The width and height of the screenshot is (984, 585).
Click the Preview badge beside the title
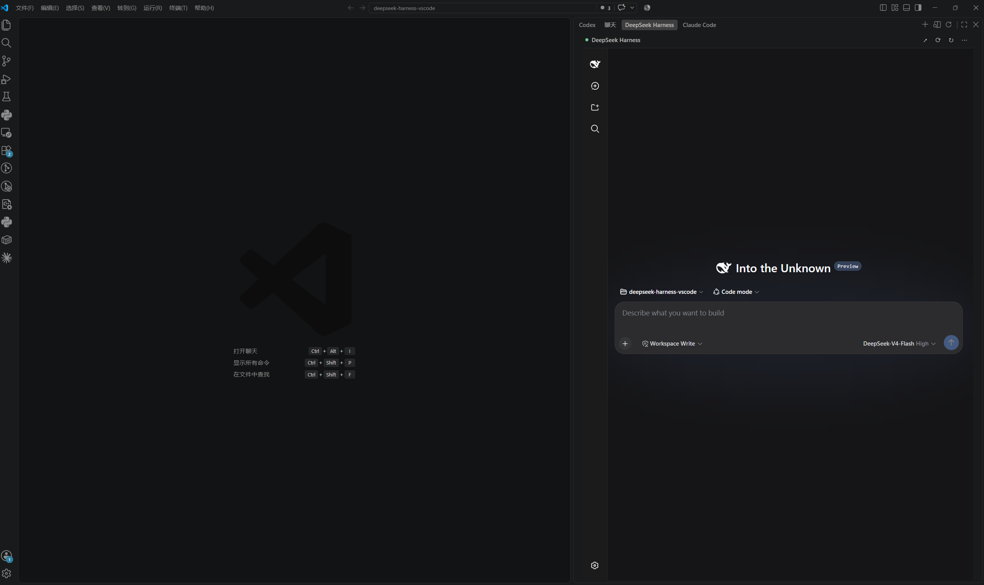(x=848, y=266)
